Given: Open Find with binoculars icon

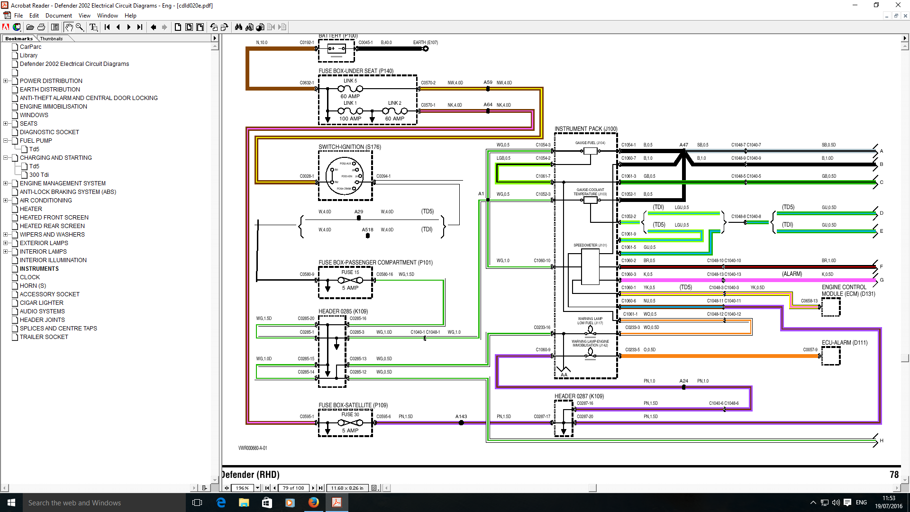Looking at the screenshot, I should [238, 27].
